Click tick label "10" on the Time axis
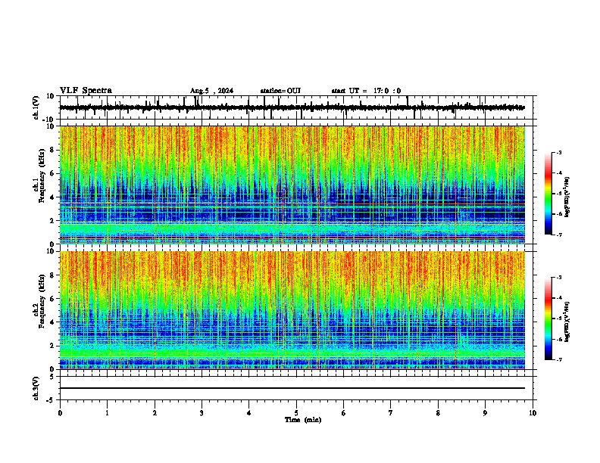This screenshot has height=463, width=600. pyautogui.click(x=533, y=413)
